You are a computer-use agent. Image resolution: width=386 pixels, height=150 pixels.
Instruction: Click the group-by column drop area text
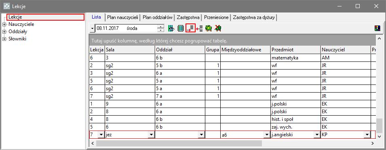(159, 40)
